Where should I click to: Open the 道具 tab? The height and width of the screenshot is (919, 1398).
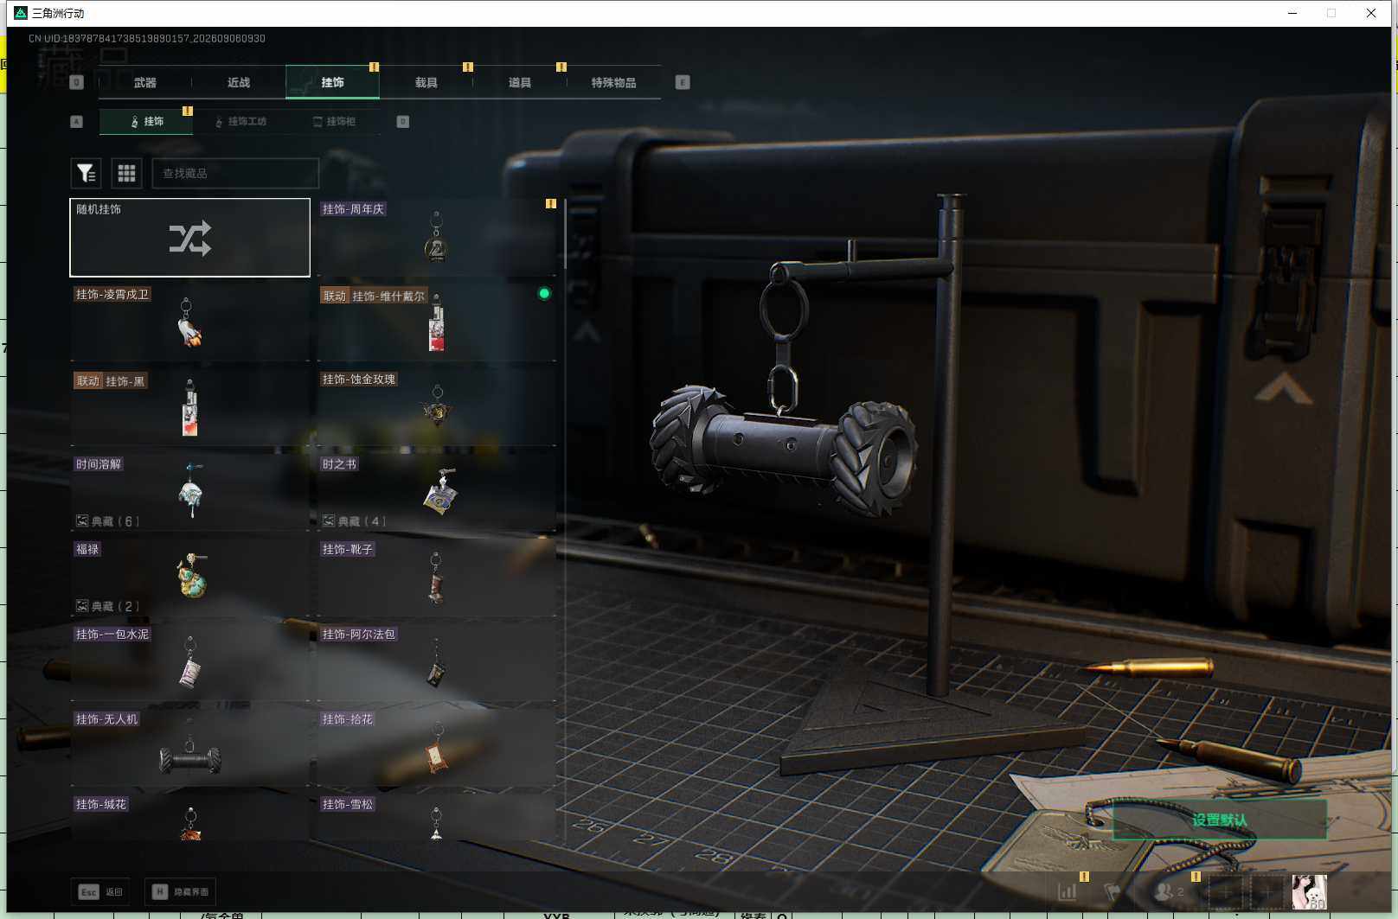click(519, 83)
